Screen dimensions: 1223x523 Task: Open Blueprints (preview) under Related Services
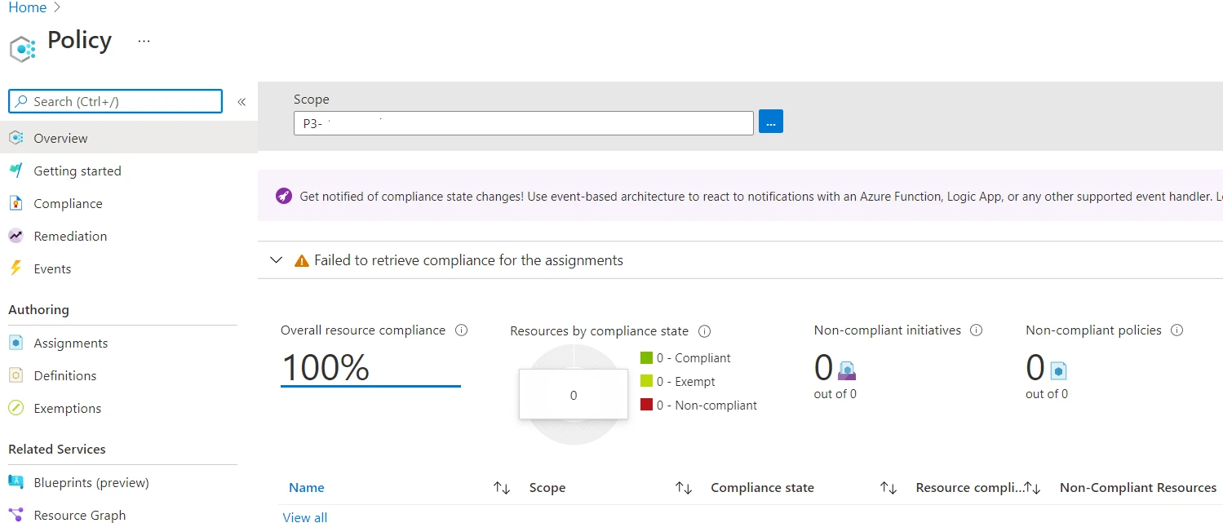[x=91, y=482]
